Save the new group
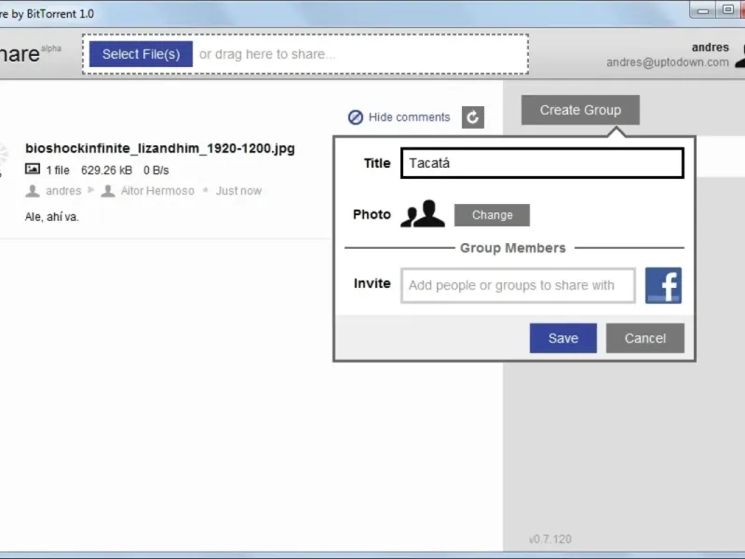This screenshot has width=745, height=559. point(563,338)
